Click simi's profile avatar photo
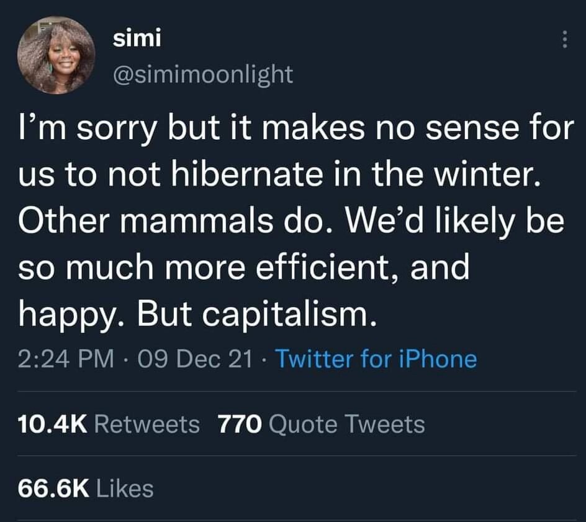This screenshot has height=522, width=586. [x=56, y=56]
